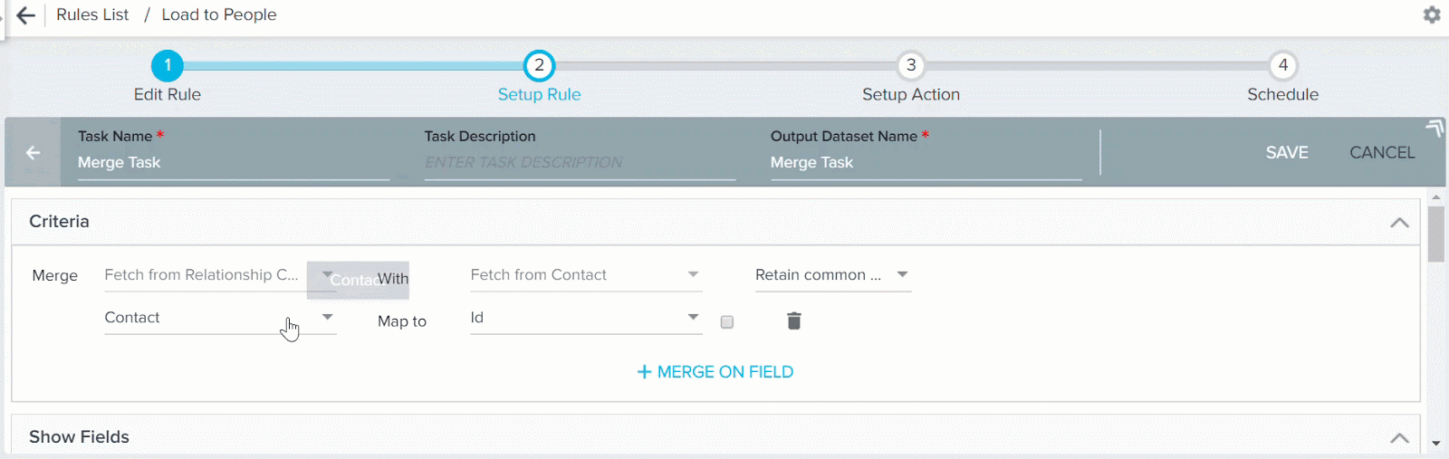Open the Retain common dropdown
This screenshot has height=459, width=1449.
tap(833, 275)
